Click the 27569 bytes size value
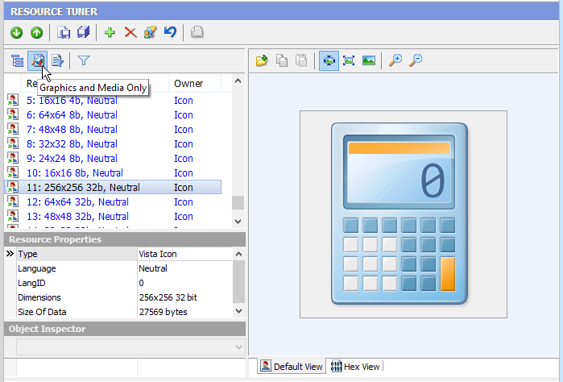This screenshot has width=563, height=382. pos(163,312)
